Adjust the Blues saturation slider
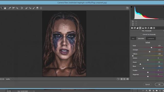Viewport: 164px width, 92px height. pyautogui.click(x=143, y=68)
